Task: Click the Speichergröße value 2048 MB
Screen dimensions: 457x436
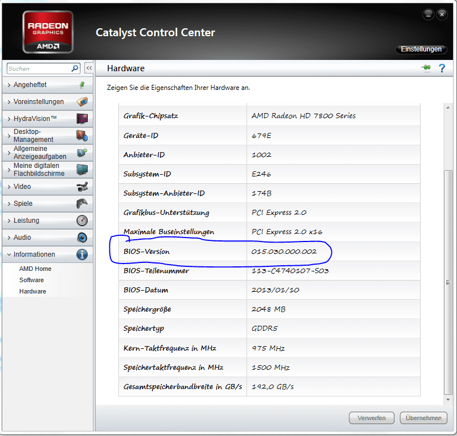Action: 268,309
